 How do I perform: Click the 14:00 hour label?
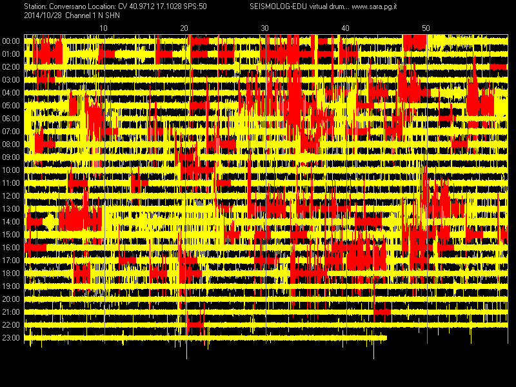tap(11, 222)
